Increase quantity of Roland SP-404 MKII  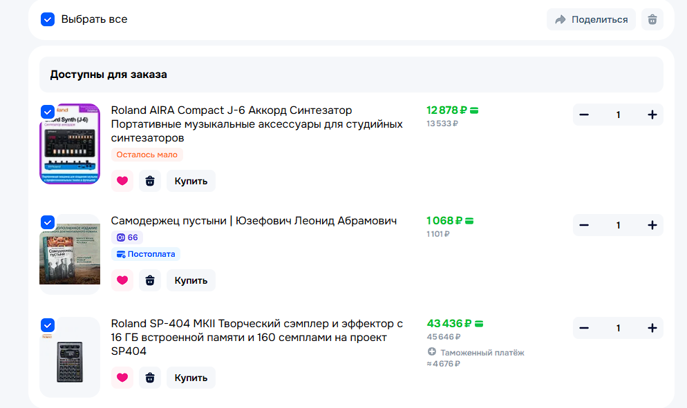tap(652, 328)
